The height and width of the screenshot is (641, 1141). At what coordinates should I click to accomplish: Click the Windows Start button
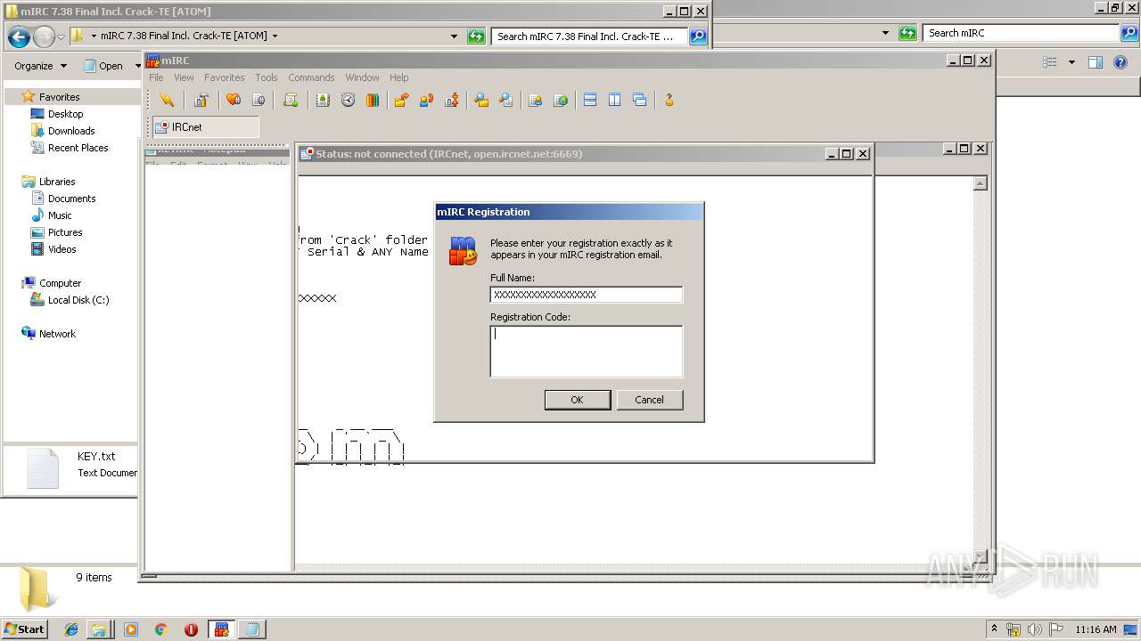(x=25, y=629)
